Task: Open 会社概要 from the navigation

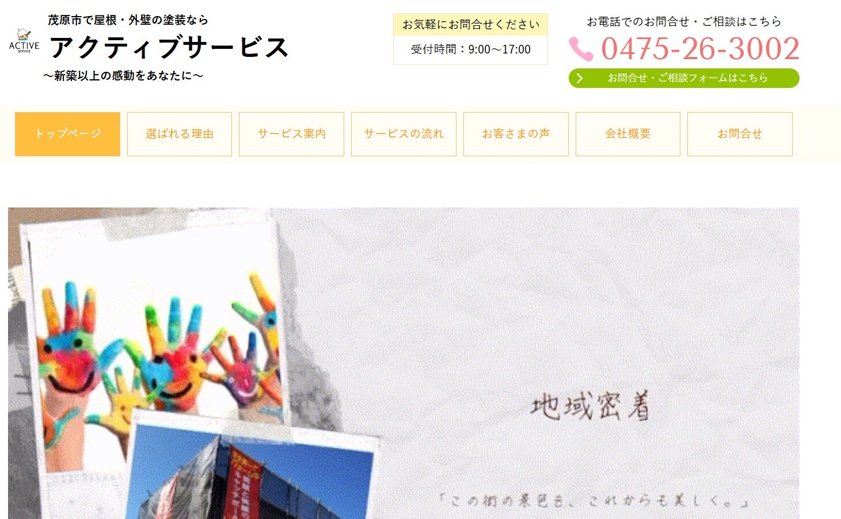Action: [x=628, y=134]
